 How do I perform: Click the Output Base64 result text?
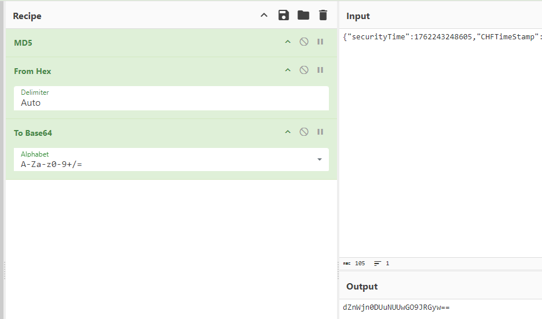pos(396,307)
